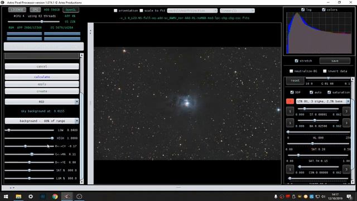The image size is (357, 201).
Task: Open the Windows Start menu
Action: pos(6,197)
